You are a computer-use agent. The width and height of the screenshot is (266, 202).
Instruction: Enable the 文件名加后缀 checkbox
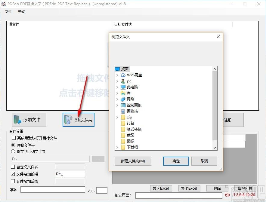click(x=13, y=181)
